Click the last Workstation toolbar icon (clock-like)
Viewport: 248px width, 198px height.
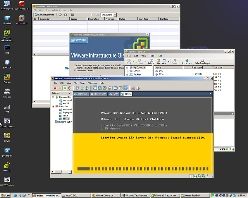pyautogui.click(x=138, y=88)
